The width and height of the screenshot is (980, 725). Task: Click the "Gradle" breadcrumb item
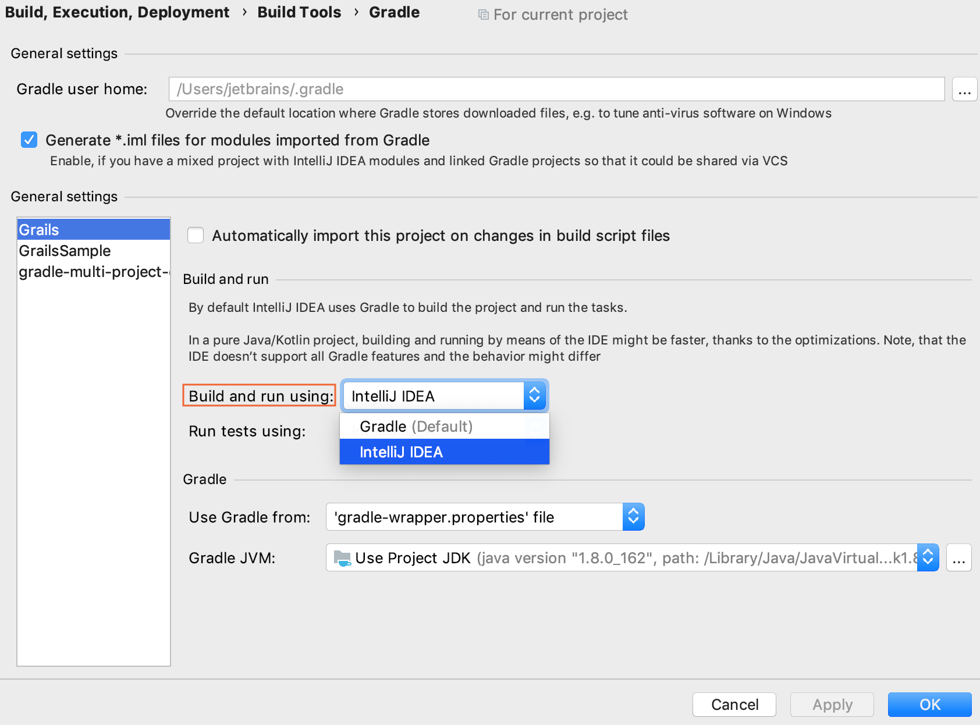click(x=394, y=12)
